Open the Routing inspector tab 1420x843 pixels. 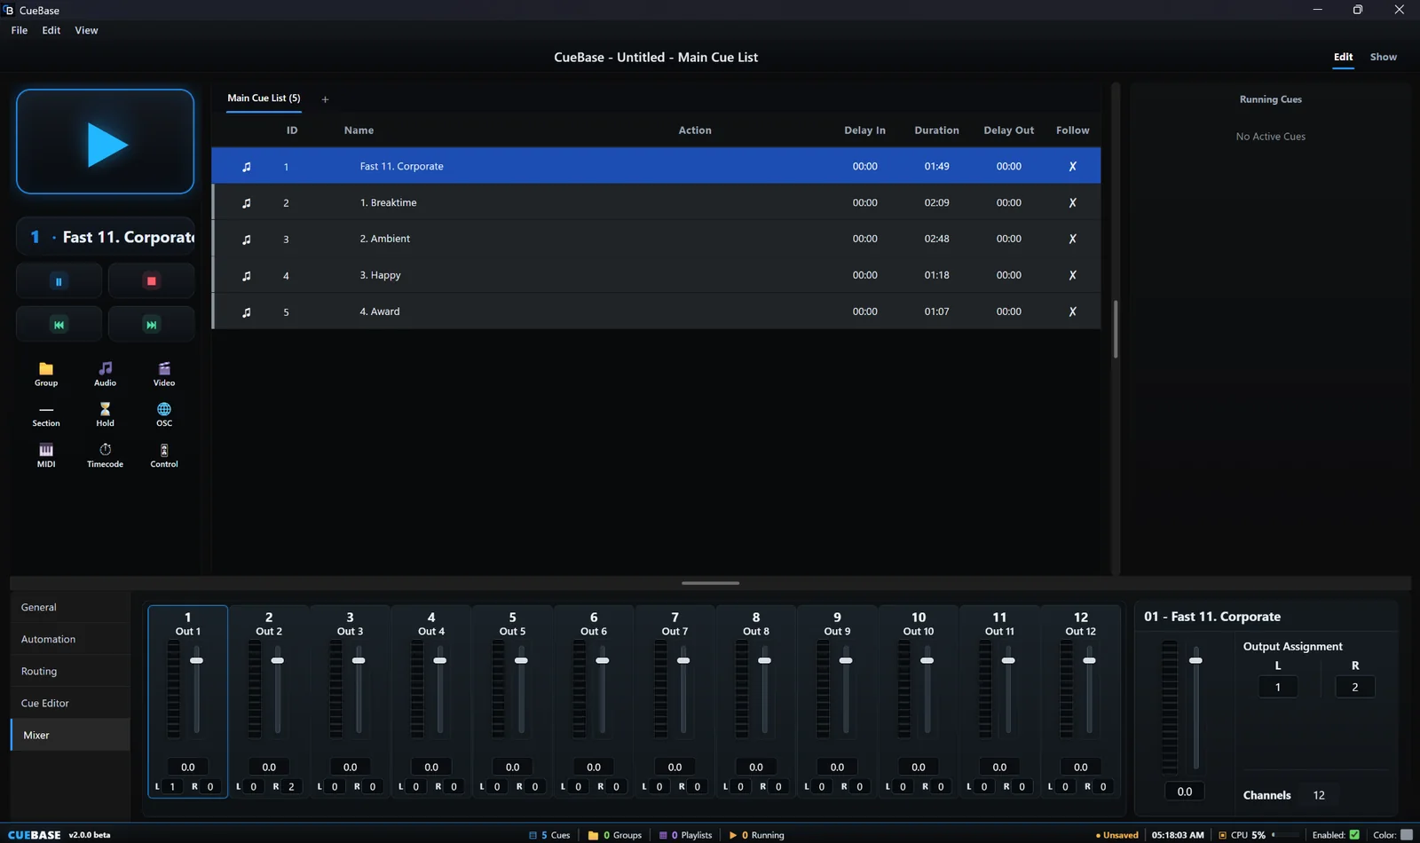coord(70,671)
